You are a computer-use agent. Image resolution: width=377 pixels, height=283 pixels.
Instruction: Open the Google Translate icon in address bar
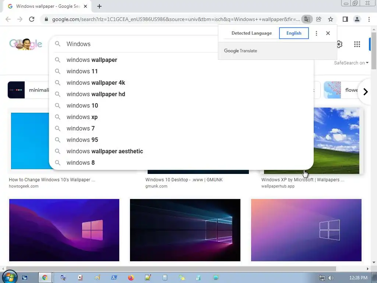coord(307,19)
